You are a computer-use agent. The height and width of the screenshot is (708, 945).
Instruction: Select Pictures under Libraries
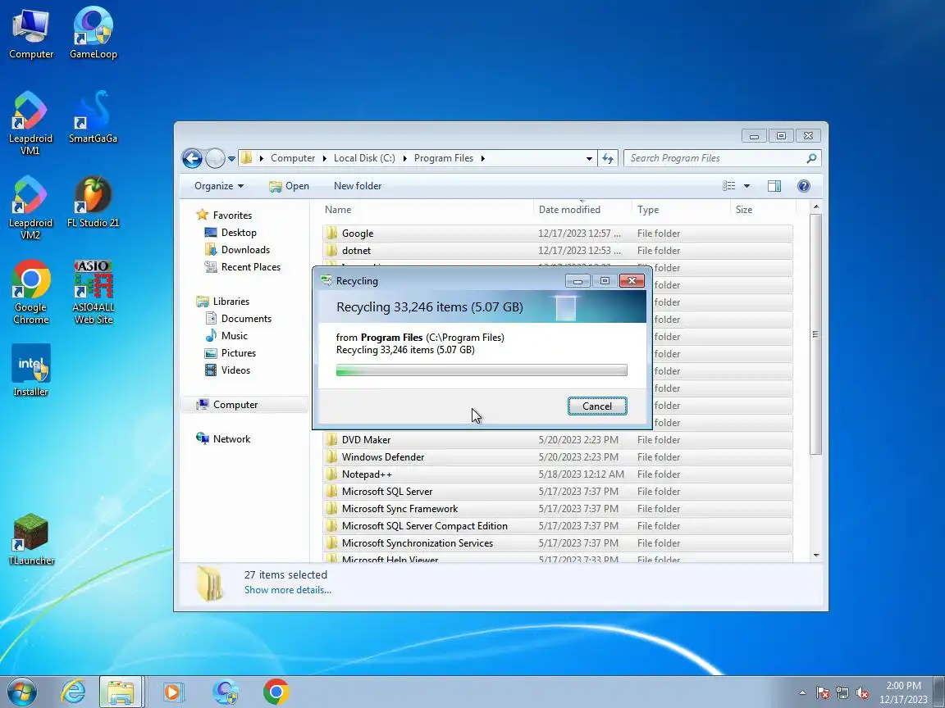[238, 353]
